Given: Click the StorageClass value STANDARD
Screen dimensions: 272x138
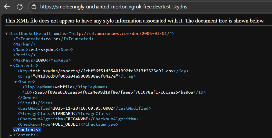Looking at the screenshot, I should [x=63, y=114].
